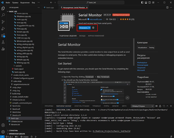Image resolution: width=174 pixels, height=138 pixels.
Task: Open the Правка menu
Action: 15,3
